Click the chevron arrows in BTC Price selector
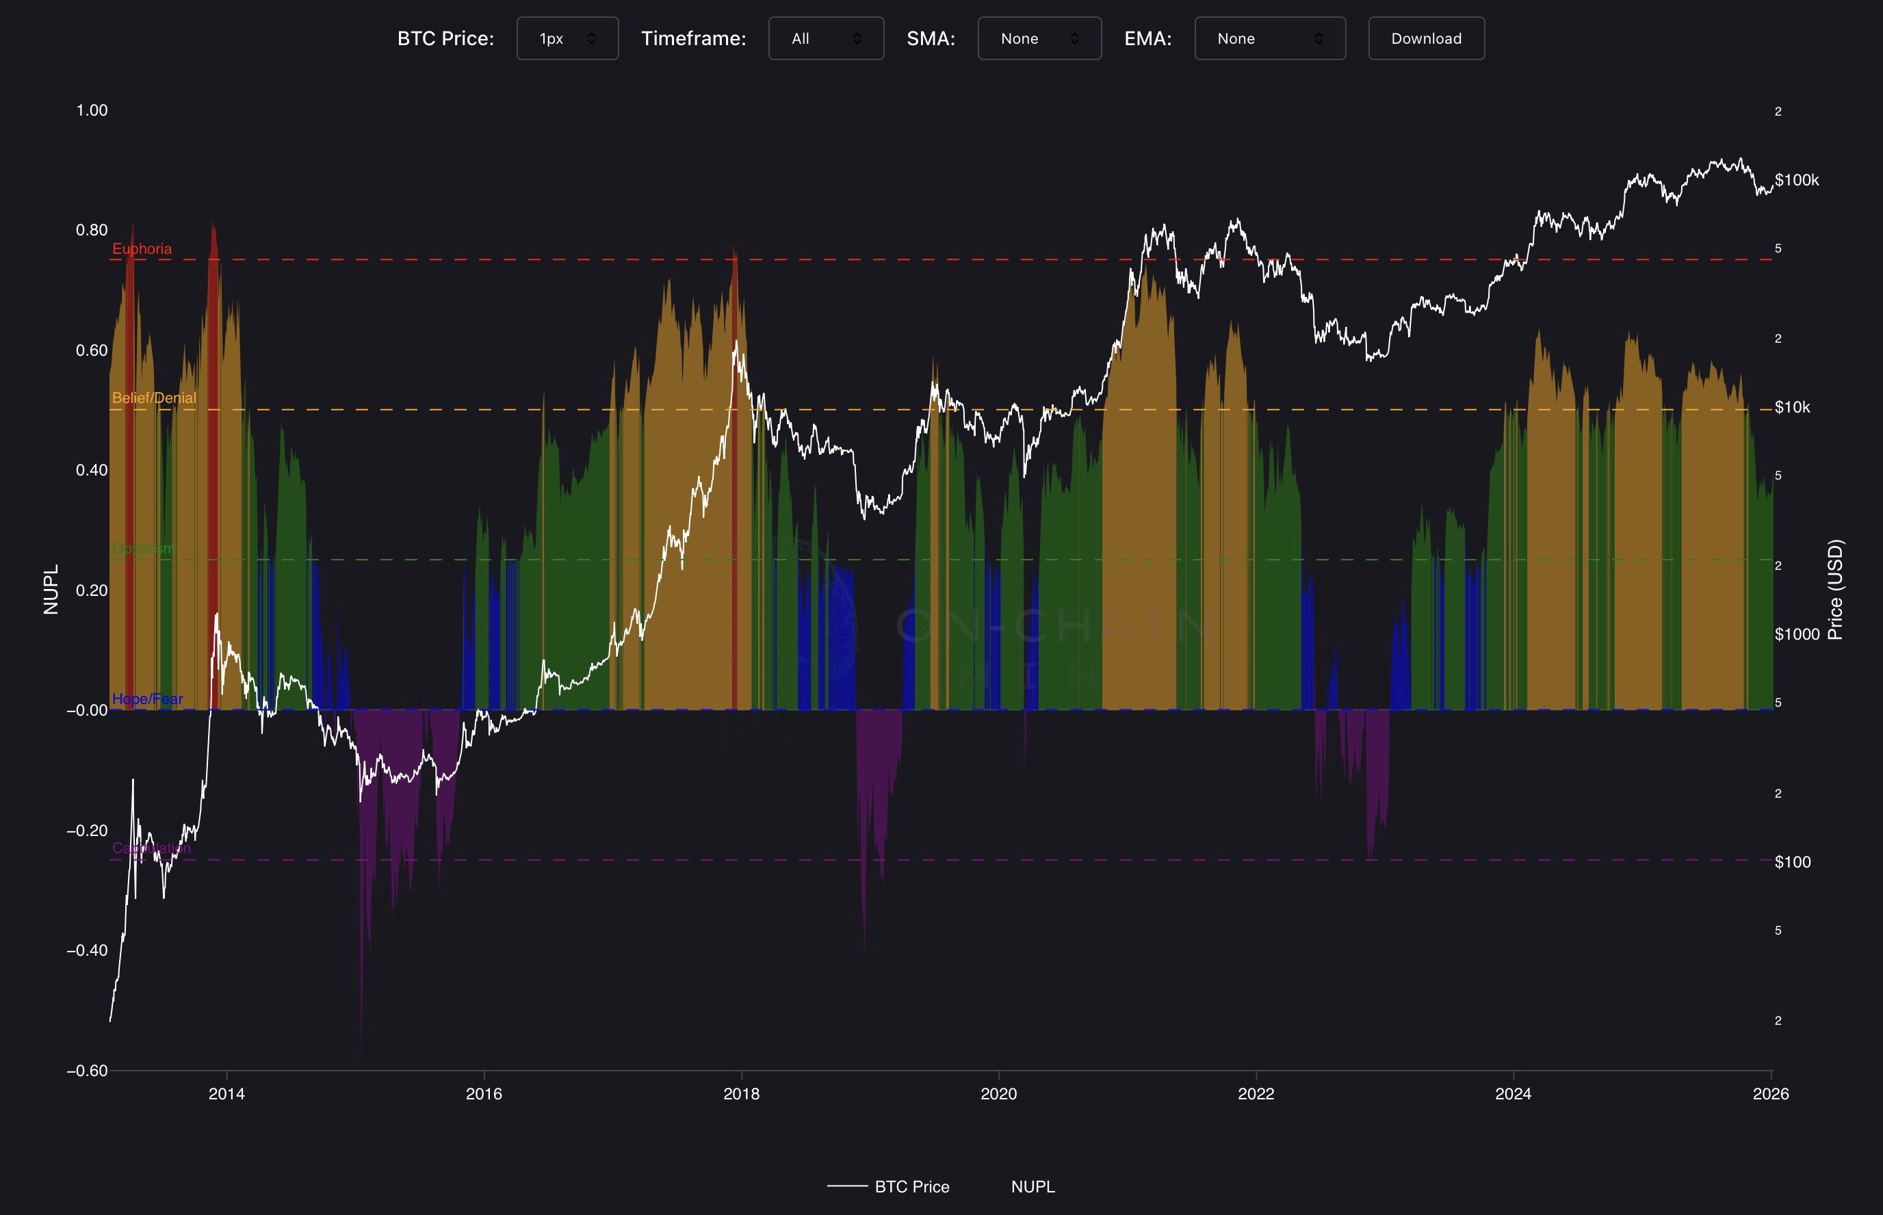1883x1215 pixels. 592,39
